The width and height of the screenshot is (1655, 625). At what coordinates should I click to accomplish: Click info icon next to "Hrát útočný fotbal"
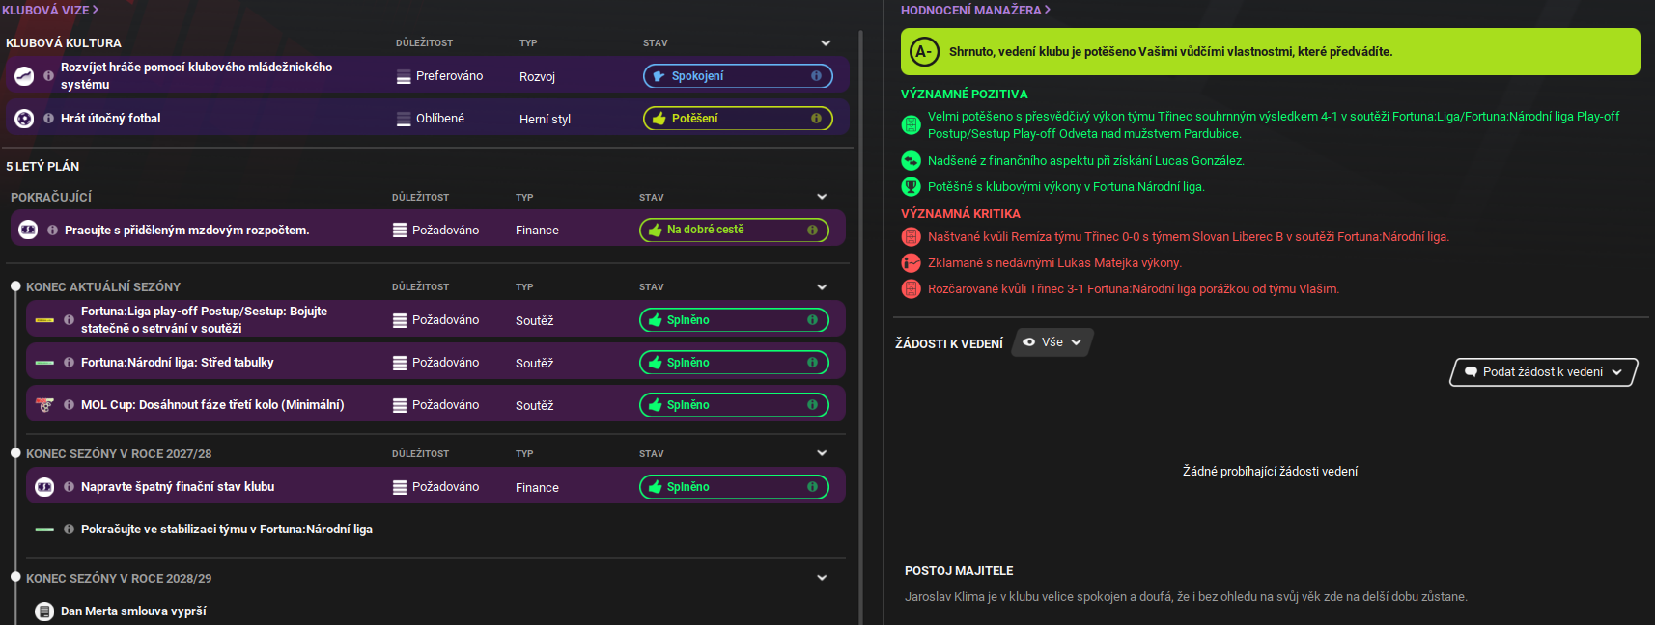tap(48, 119)
